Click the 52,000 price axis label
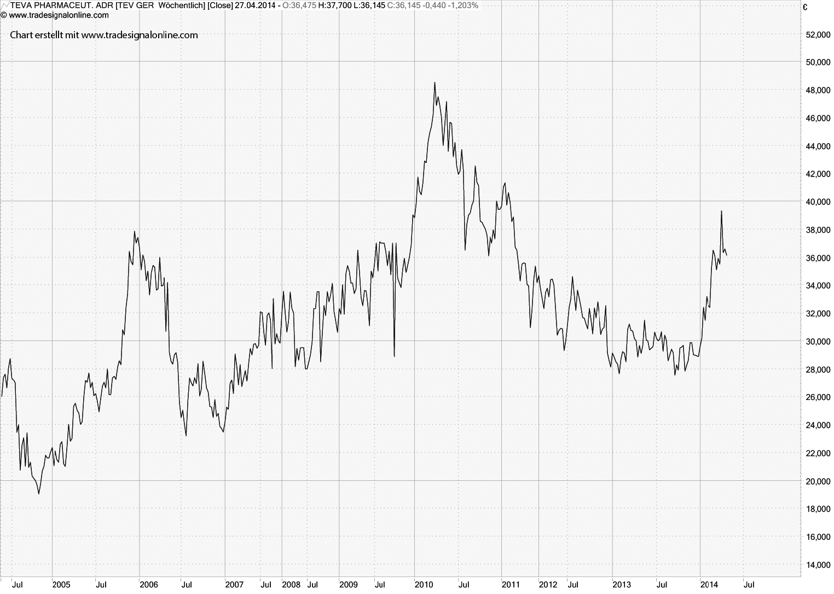Viewport: 834px width, 594px height. point(818,34)
